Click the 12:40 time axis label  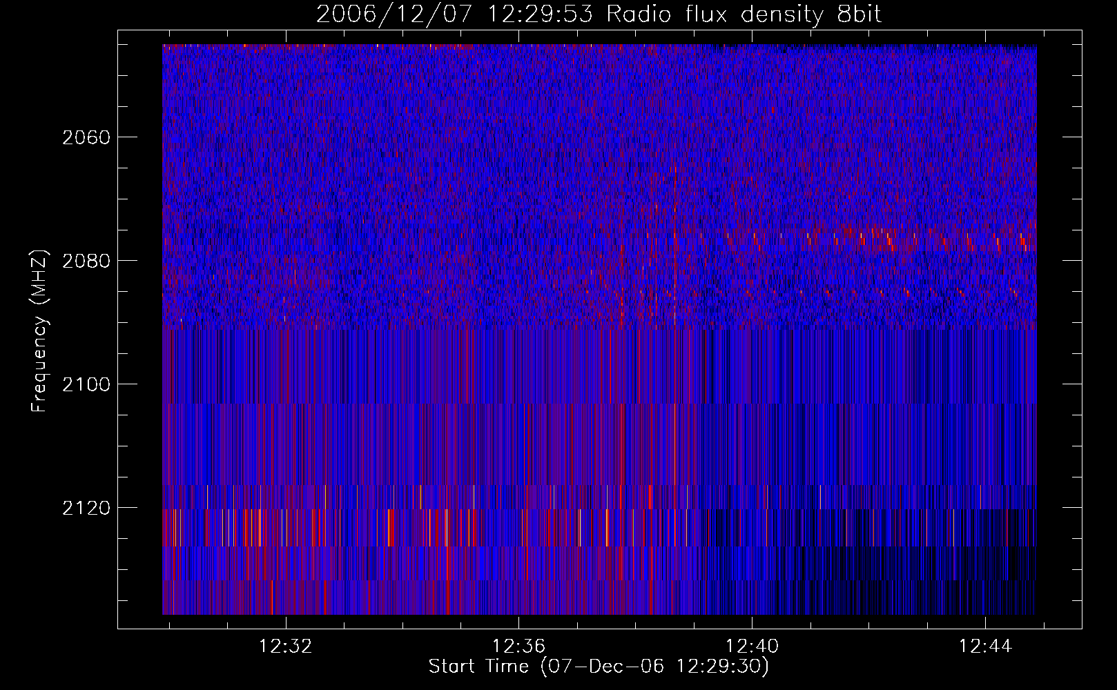(x=752, y=646)
